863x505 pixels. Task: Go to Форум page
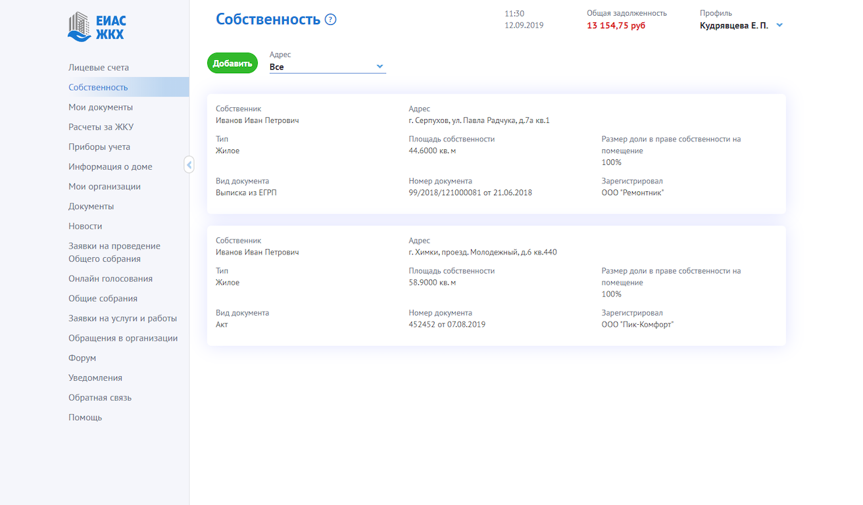point(82,358)
